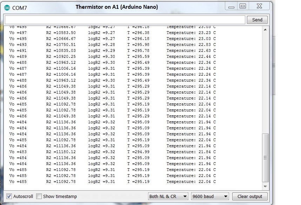Image resolution: width=301 pixels, height=205 pixels.
Task: Click the Arduino logo icon beside COM7
Action: point(7,8)
